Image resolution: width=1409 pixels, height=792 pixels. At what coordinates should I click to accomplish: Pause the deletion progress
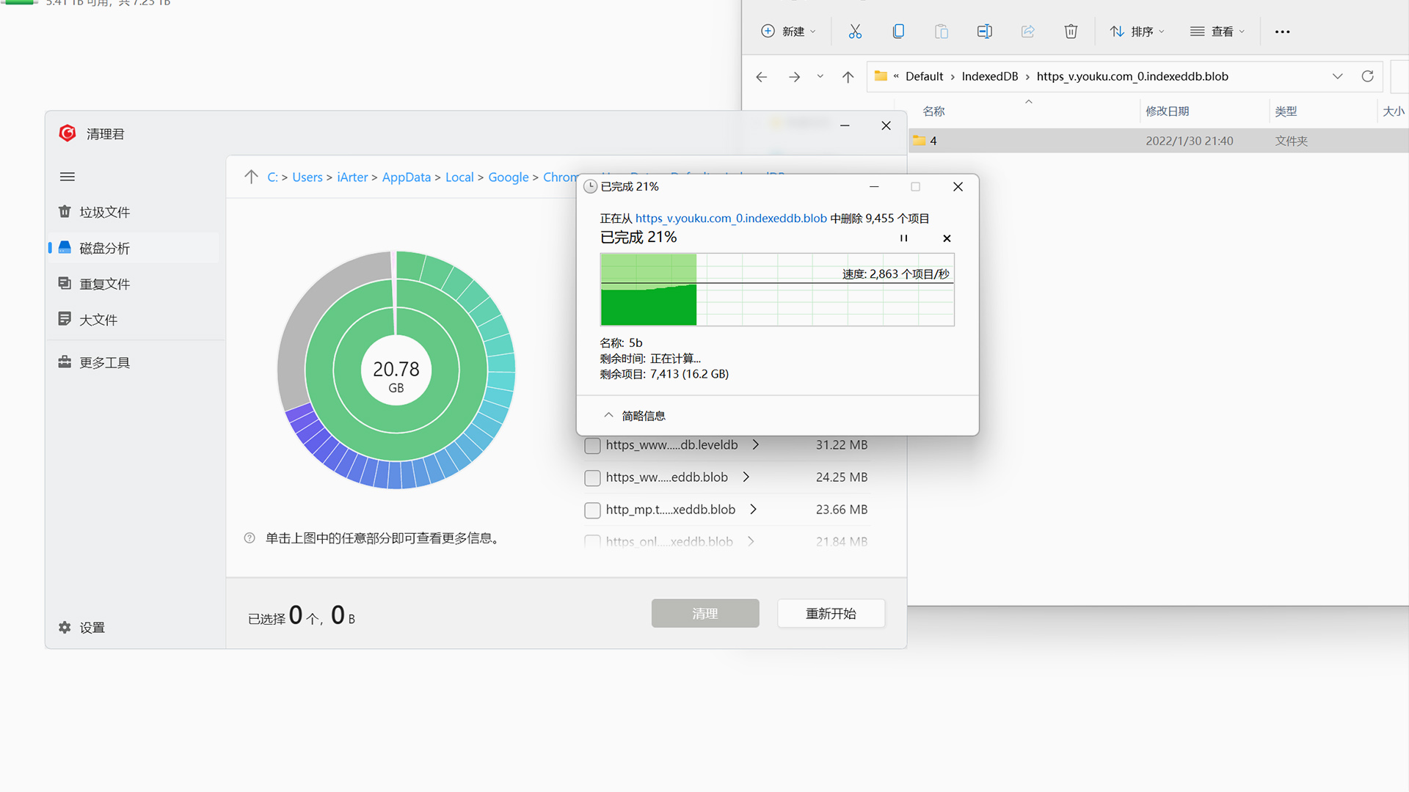pyautogui.click(x=903, y=238)
